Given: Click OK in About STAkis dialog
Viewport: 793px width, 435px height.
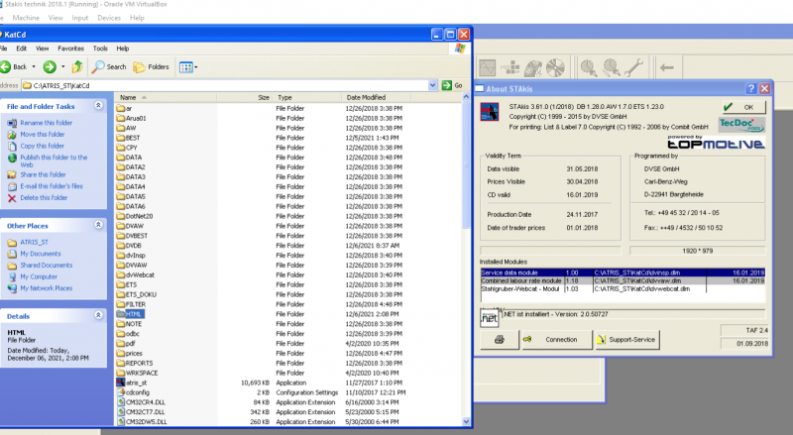Looking at the screenshot, I should point(744,107).
